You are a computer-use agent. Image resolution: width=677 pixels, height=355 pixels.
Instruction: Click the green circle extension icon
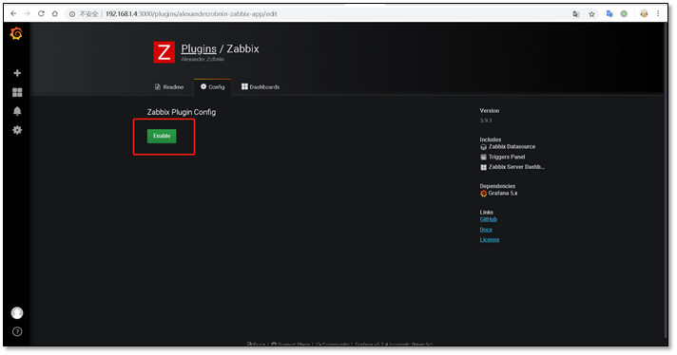(624, 14)
